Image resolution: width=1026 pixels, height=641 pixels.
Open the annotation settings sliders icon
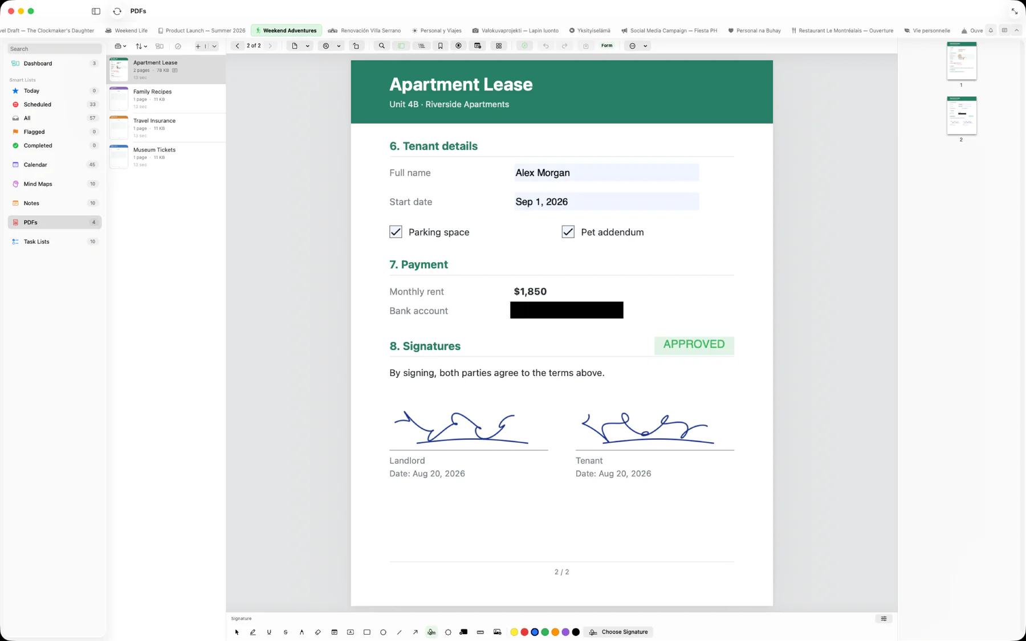pyautogui.click(x=883, y=618)
